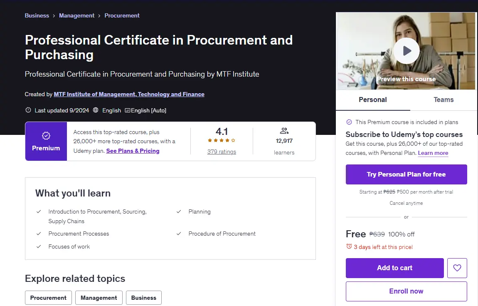Click the 'Preview this course' caption

pyautogui.click(x=407, y=79)
